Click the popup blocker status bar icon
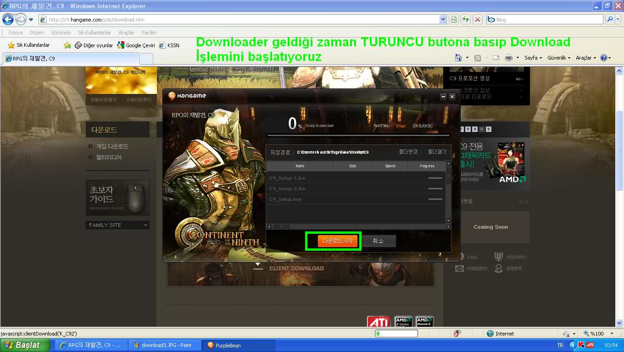 (x=457, y=334)
